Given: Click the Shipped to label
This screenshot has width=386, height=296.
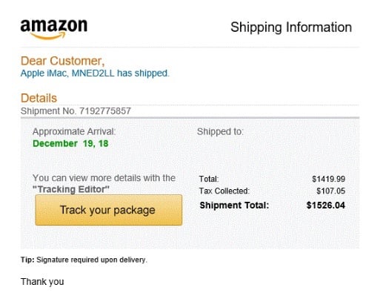Looking at the screenshot, I should pyautogui.click(x=220, y=132).
